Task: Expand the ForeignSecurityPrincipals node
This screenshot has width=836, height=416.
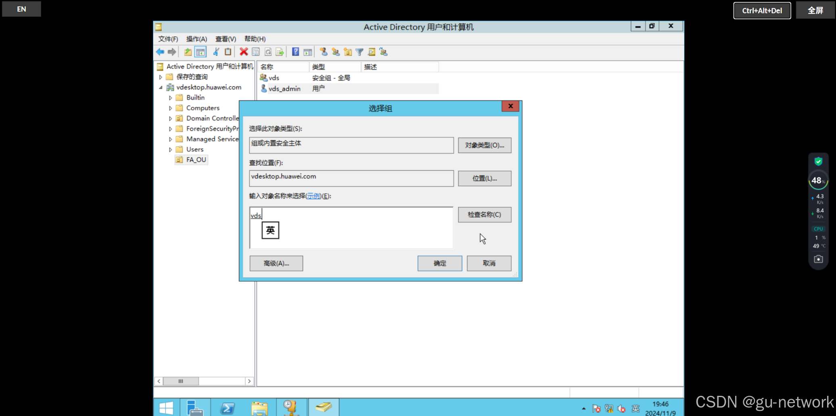Action: coord(170,129)
